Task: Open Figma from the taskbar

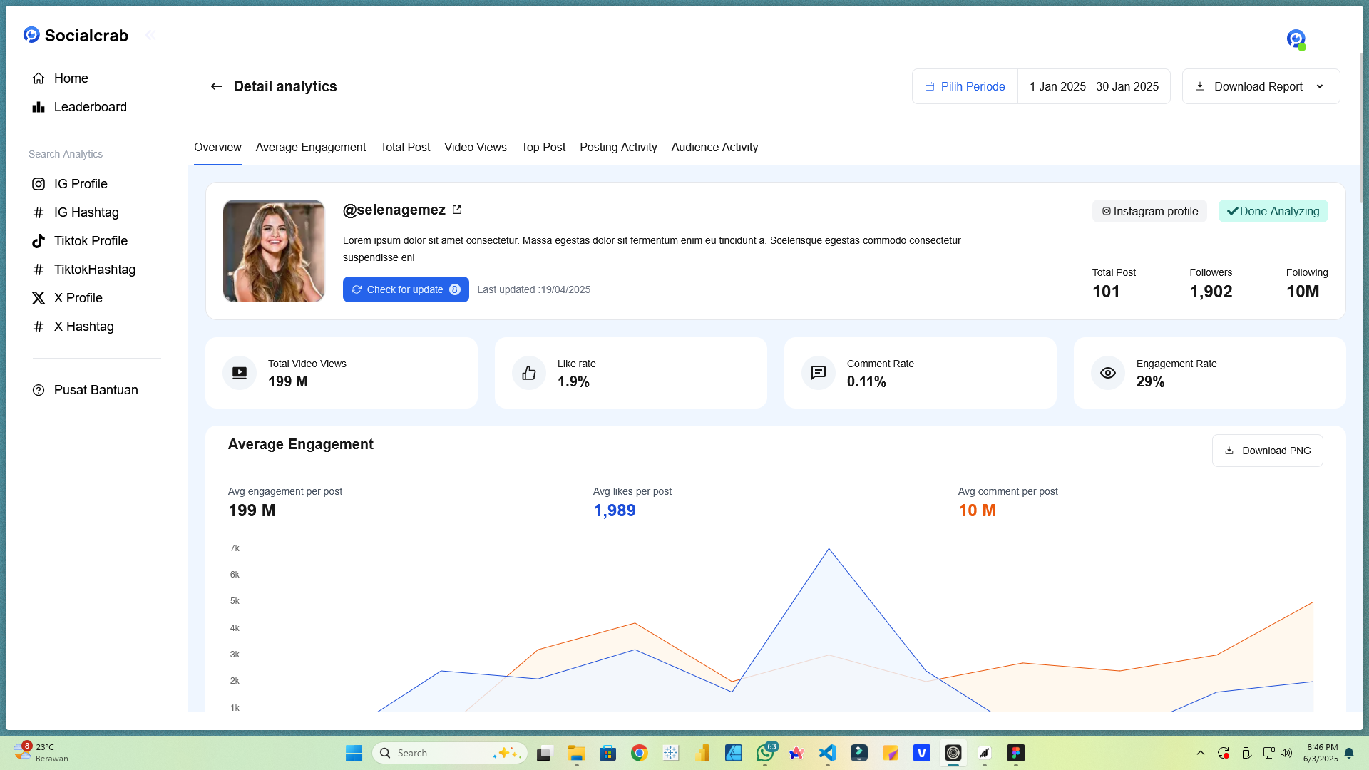Action: coord(1016,752)
